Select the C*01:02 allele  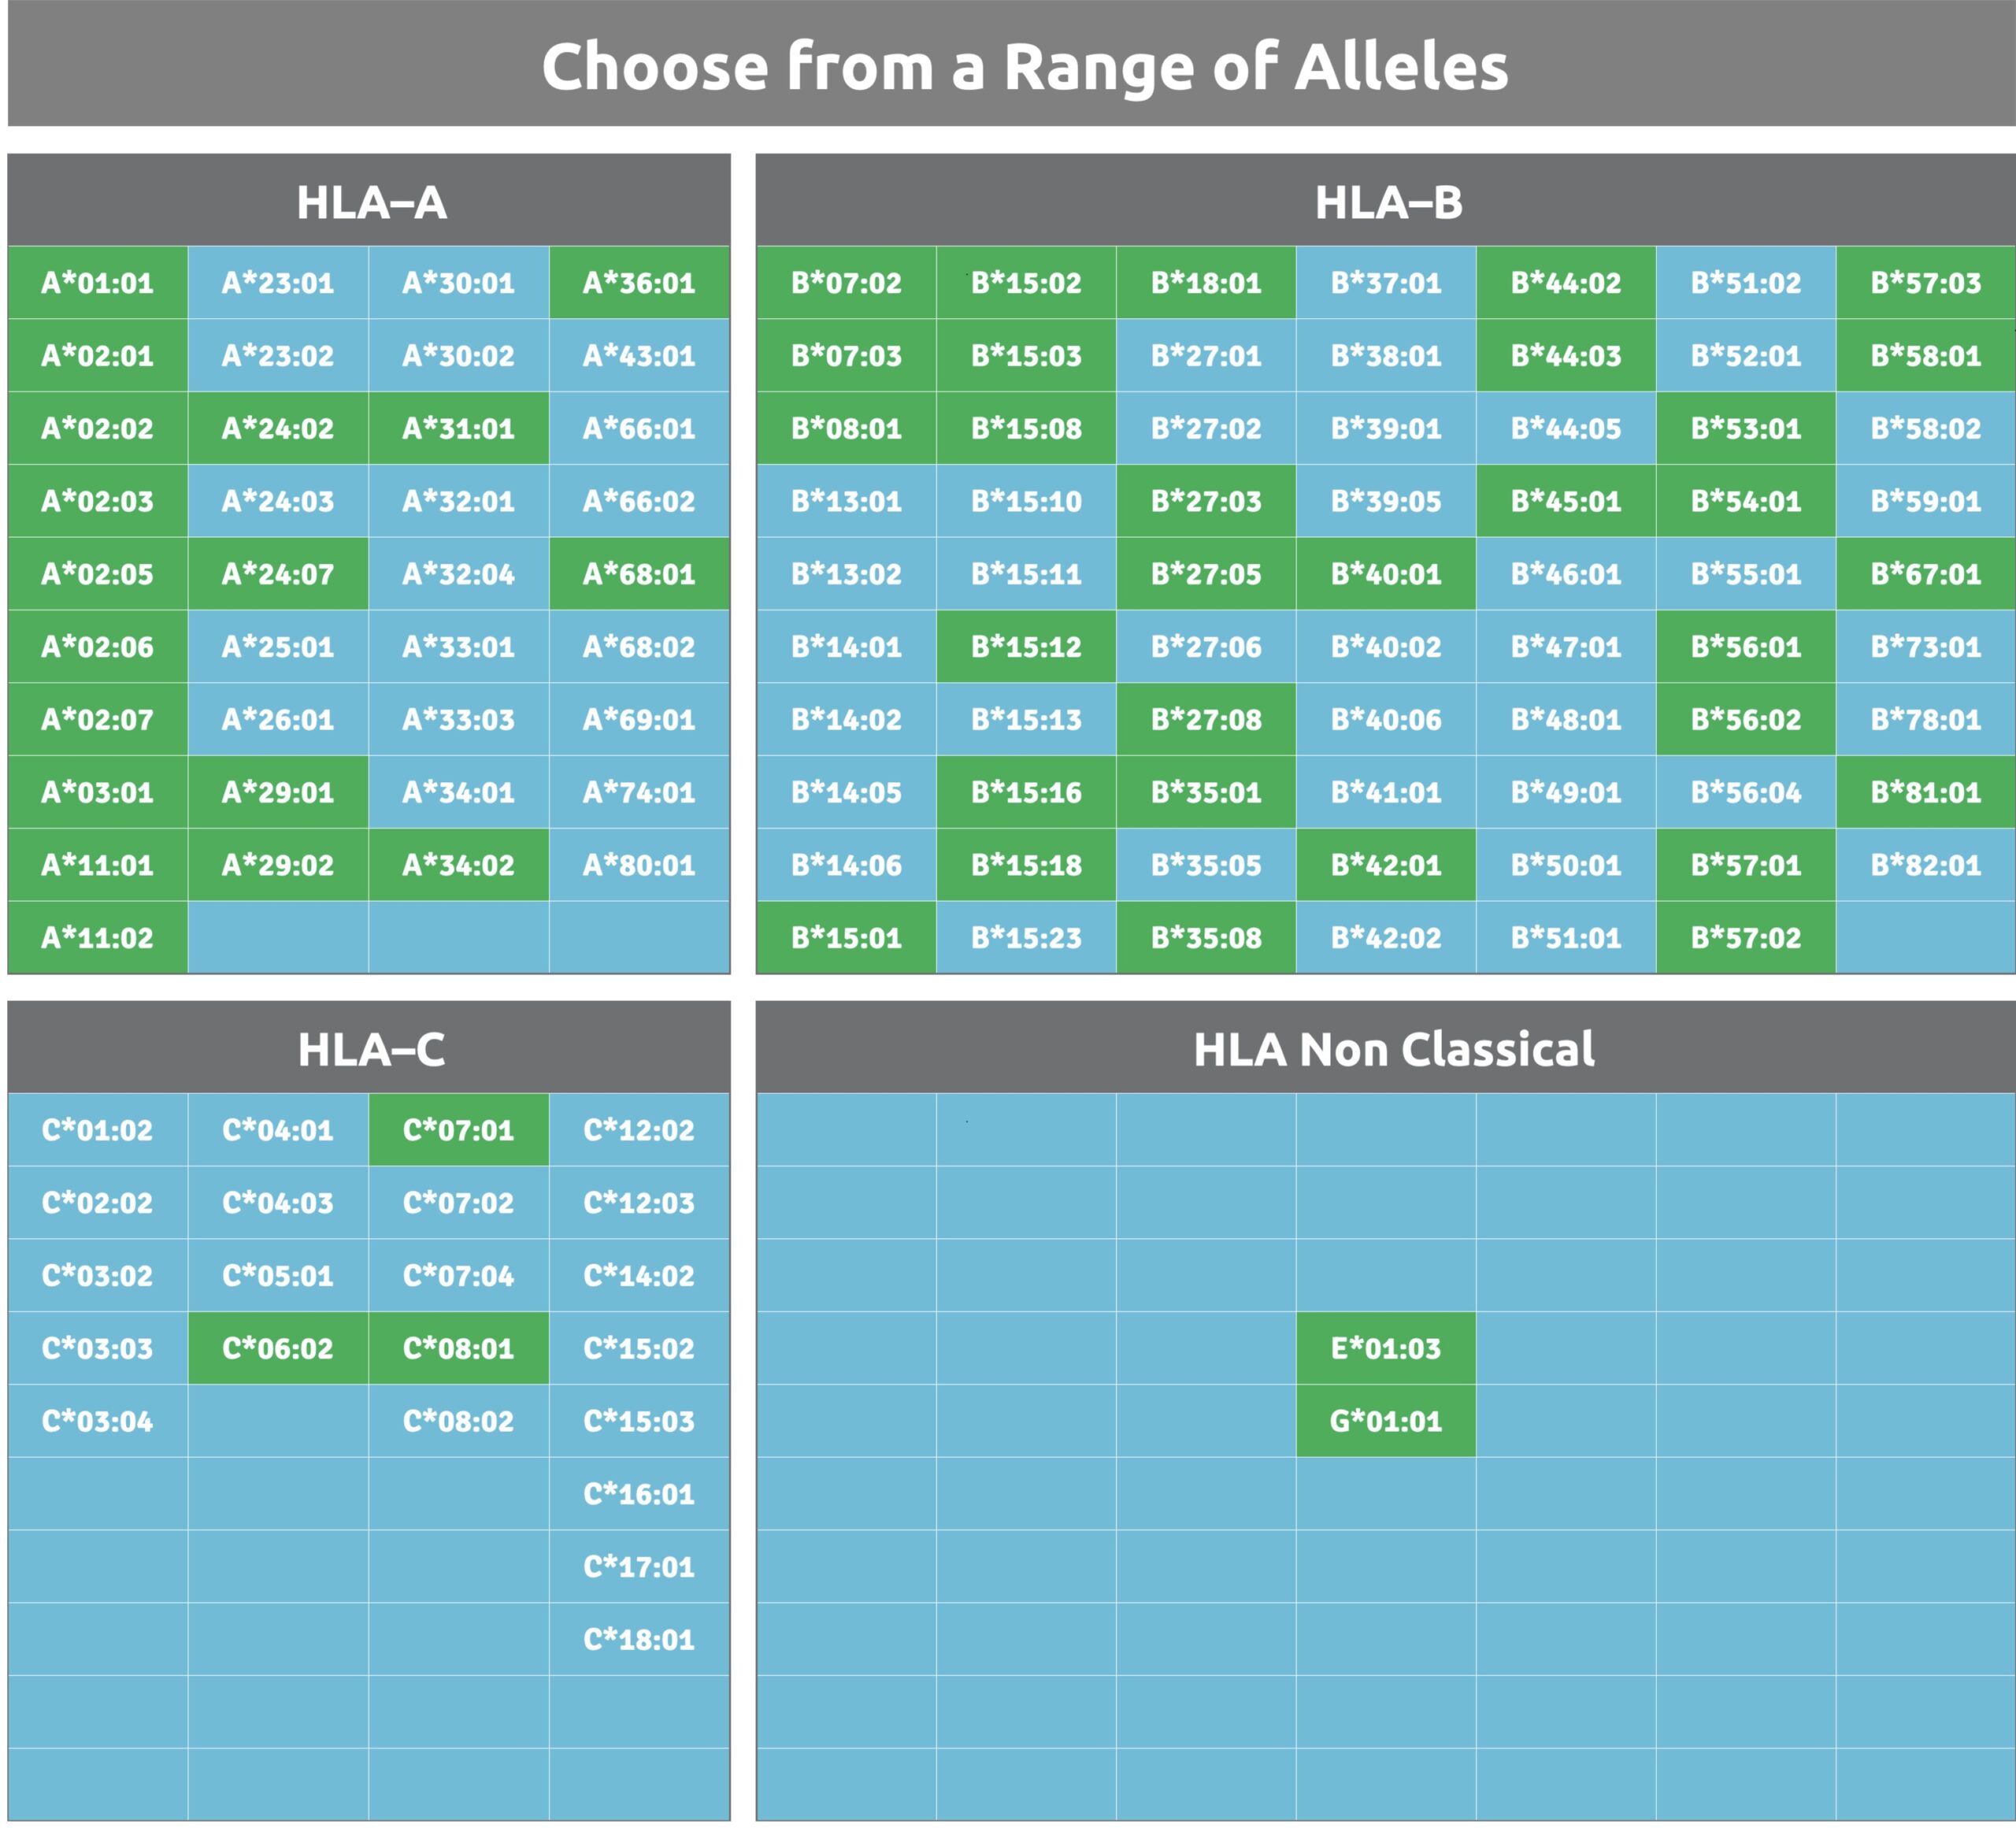(97, 1130)
